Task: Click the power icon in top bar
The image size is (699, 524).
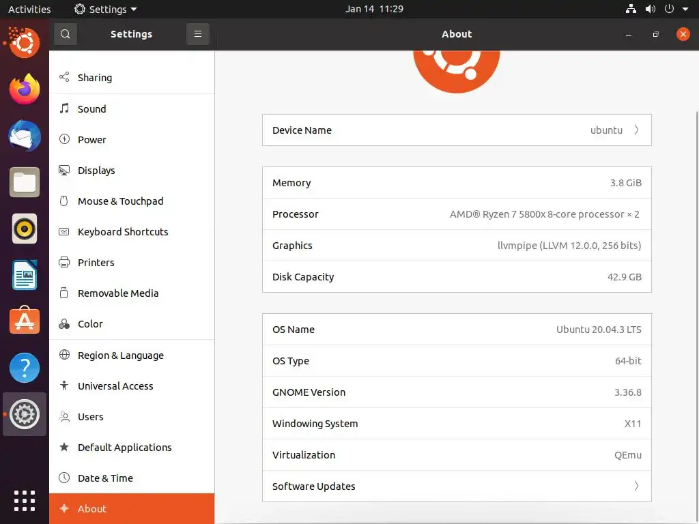Action: pos(669,9)
